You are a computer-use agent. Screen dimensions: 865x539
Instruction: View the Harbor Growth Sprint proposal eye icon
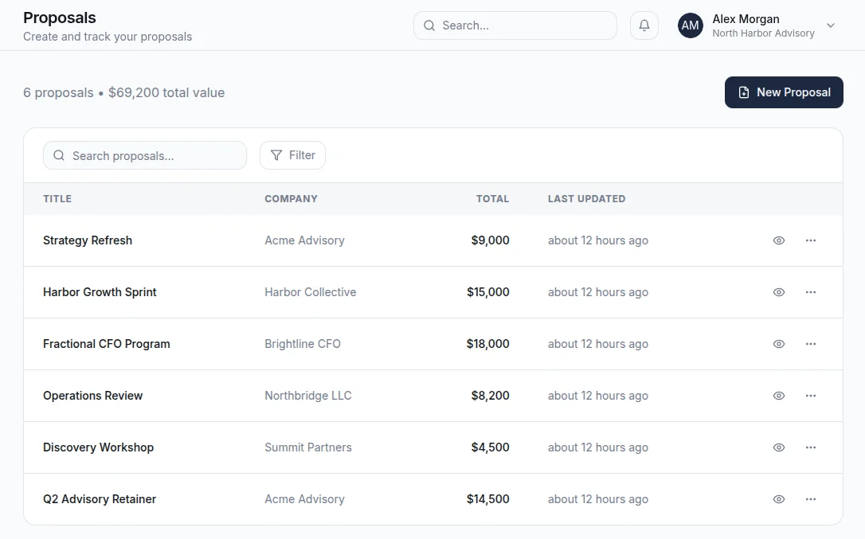[778, 292]
